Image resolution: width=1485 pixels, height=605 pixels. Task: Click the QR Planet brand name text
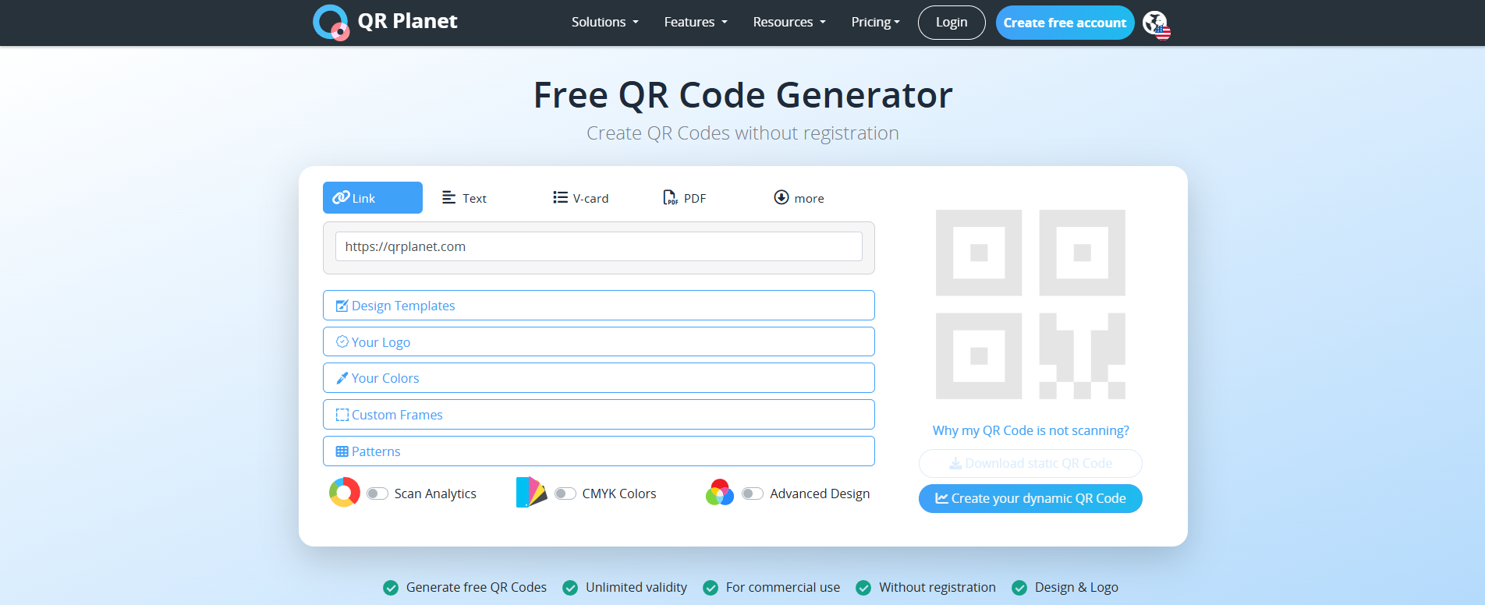click(x=407, y=22)
